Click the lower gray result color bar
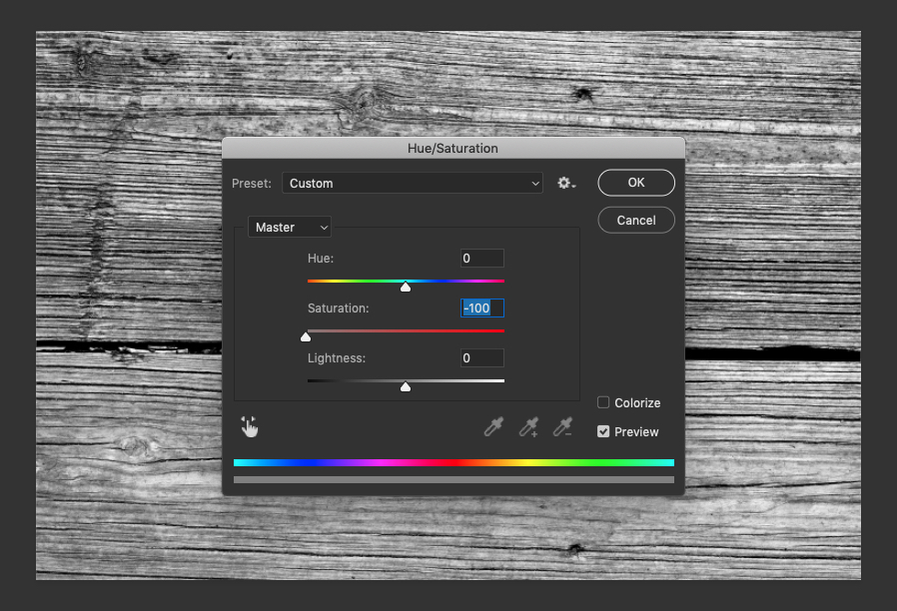 (453, 479)
